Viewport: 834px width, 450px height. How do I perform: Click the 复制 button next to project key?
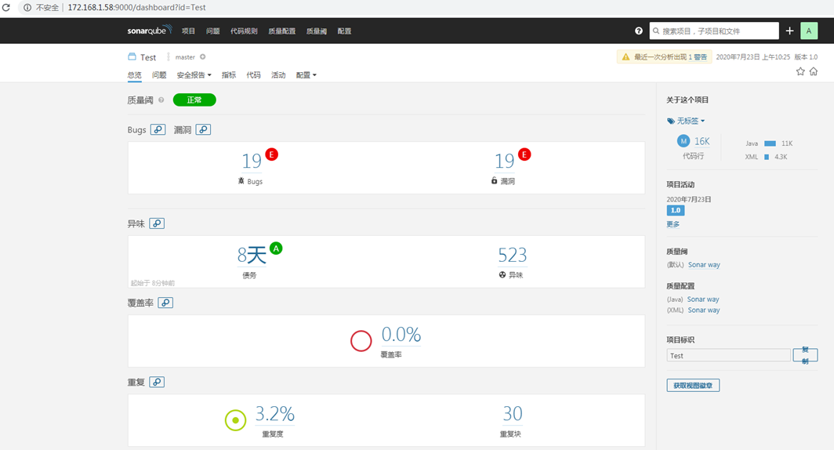click(x=805, y=355)
